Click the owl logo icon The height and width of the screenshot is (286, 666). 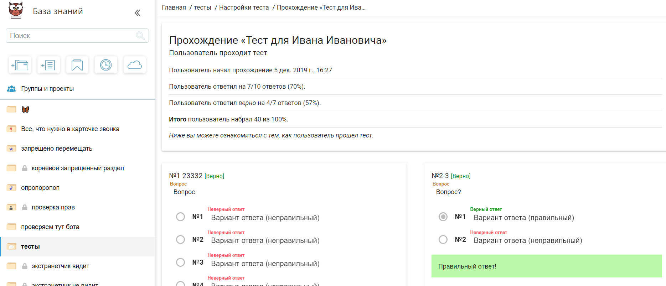pyautogui.click(x=16, y=10)
